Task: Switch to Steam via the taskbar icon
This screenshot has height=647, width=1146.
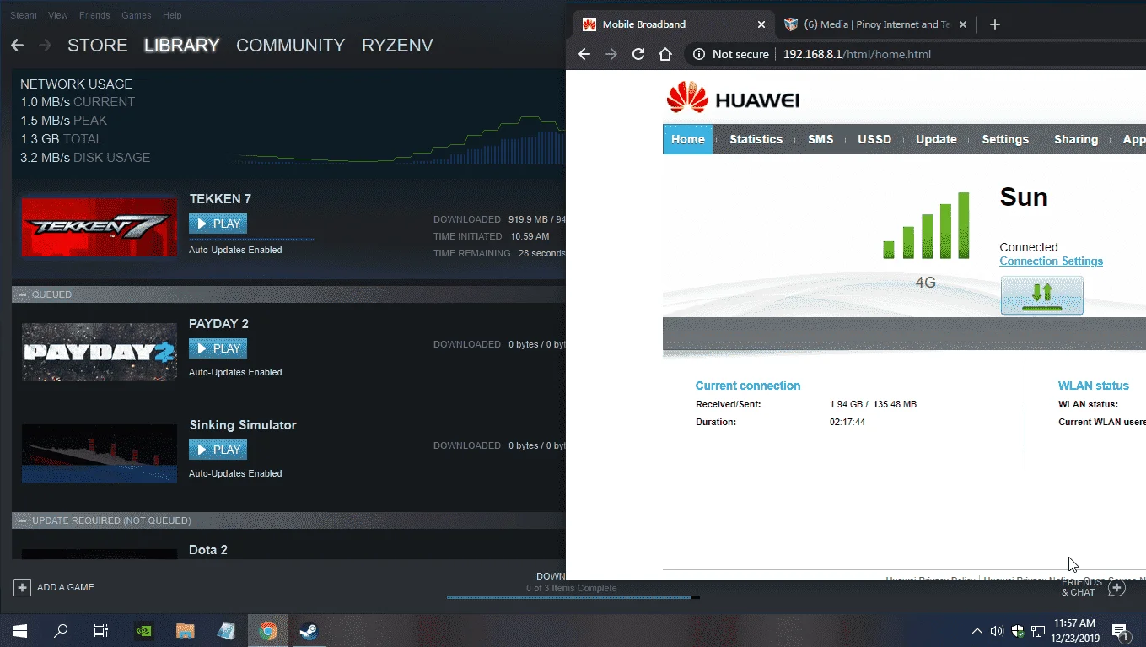Action: click(309, 630)
